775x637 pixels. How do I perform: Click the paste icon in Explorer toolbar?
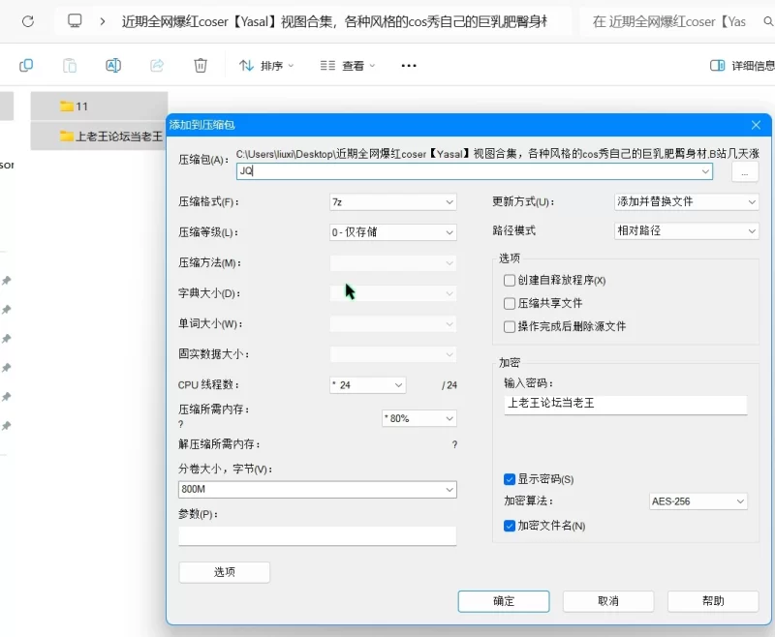(70, 65)
